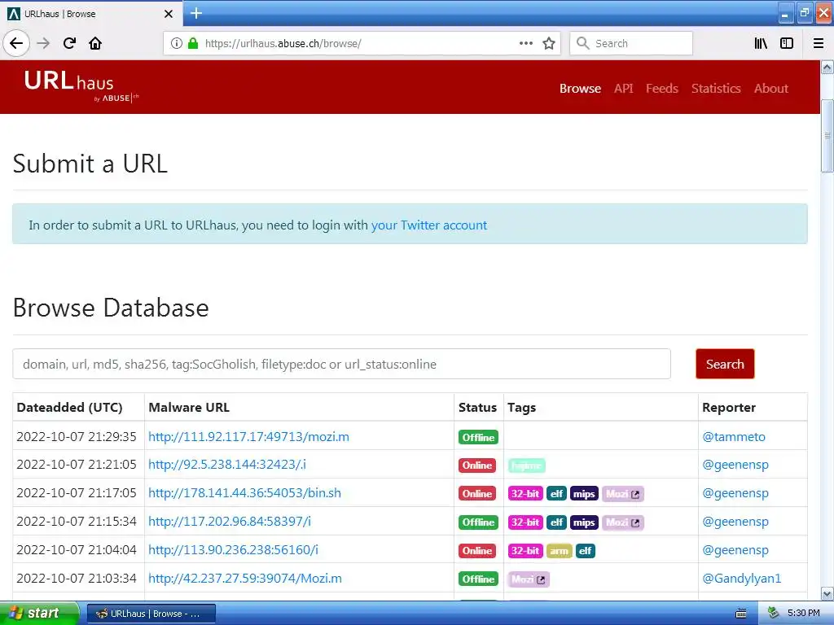Open the About navigation item

click(771, 88)
